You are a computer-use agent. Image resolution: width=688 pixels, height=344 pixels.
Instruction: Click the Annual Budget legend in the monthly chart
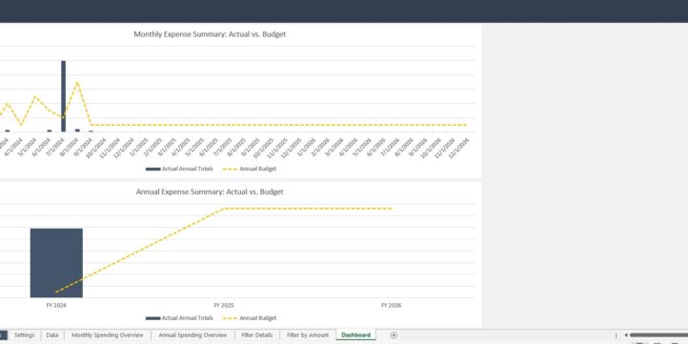coord(250,169)
